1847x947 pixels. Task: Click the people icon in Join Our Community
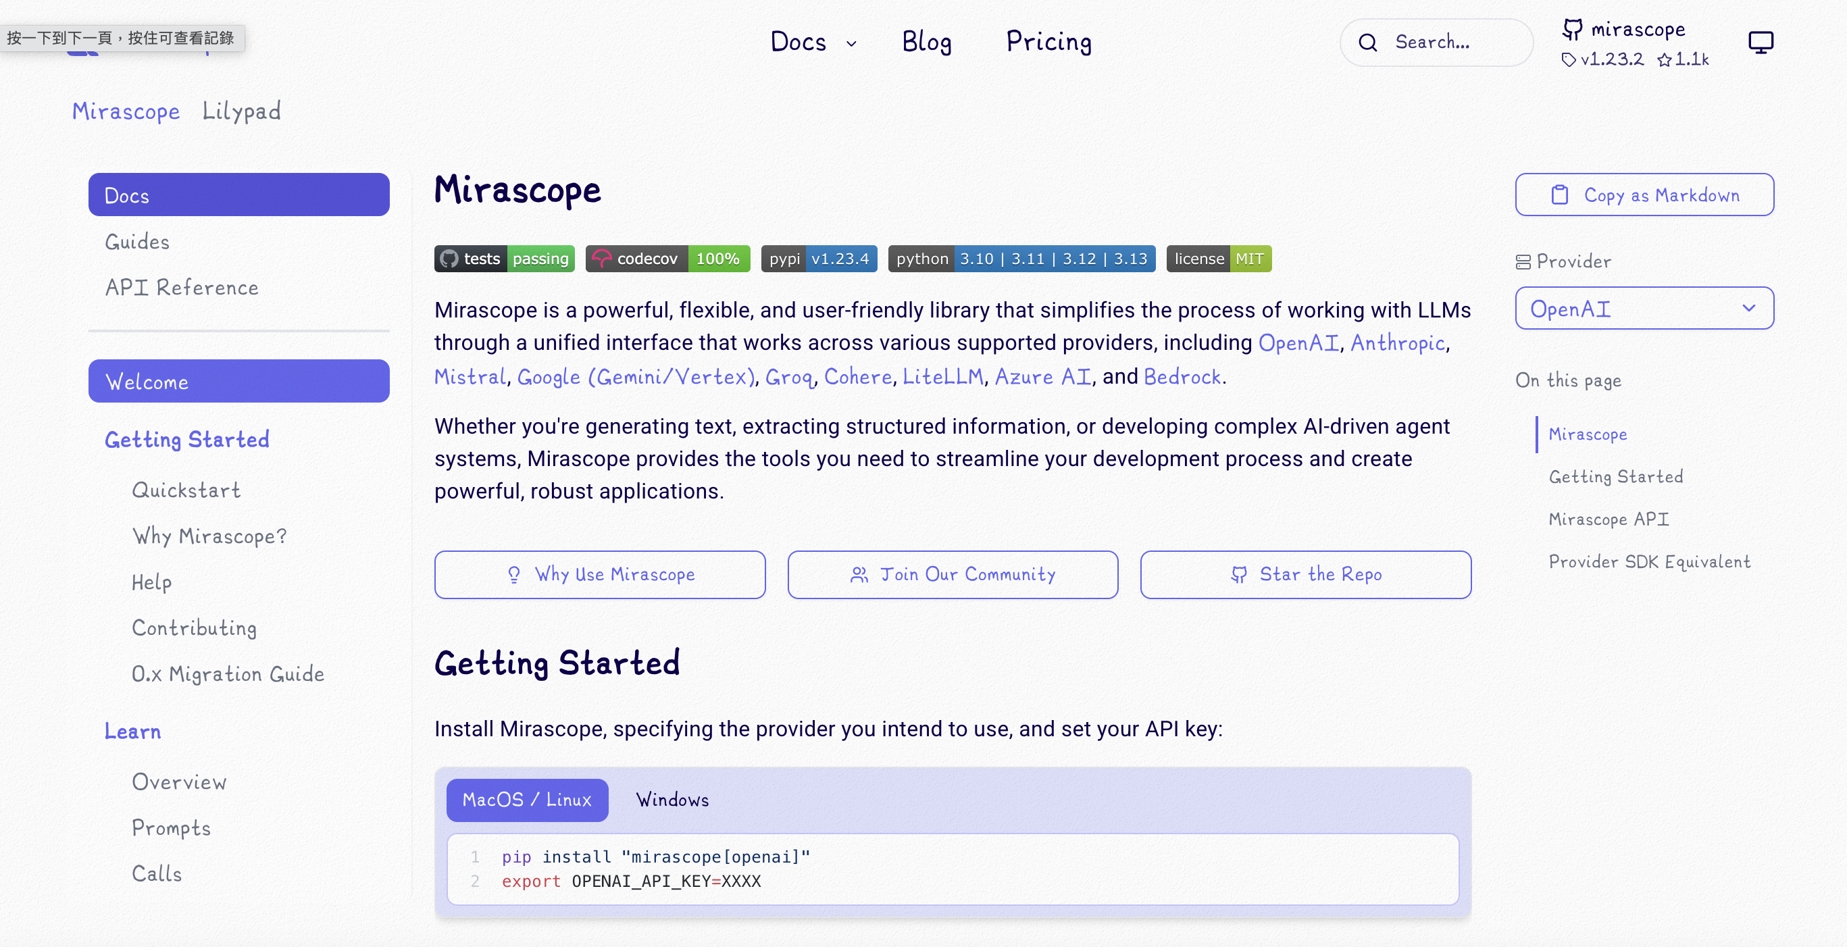(858, 575)
